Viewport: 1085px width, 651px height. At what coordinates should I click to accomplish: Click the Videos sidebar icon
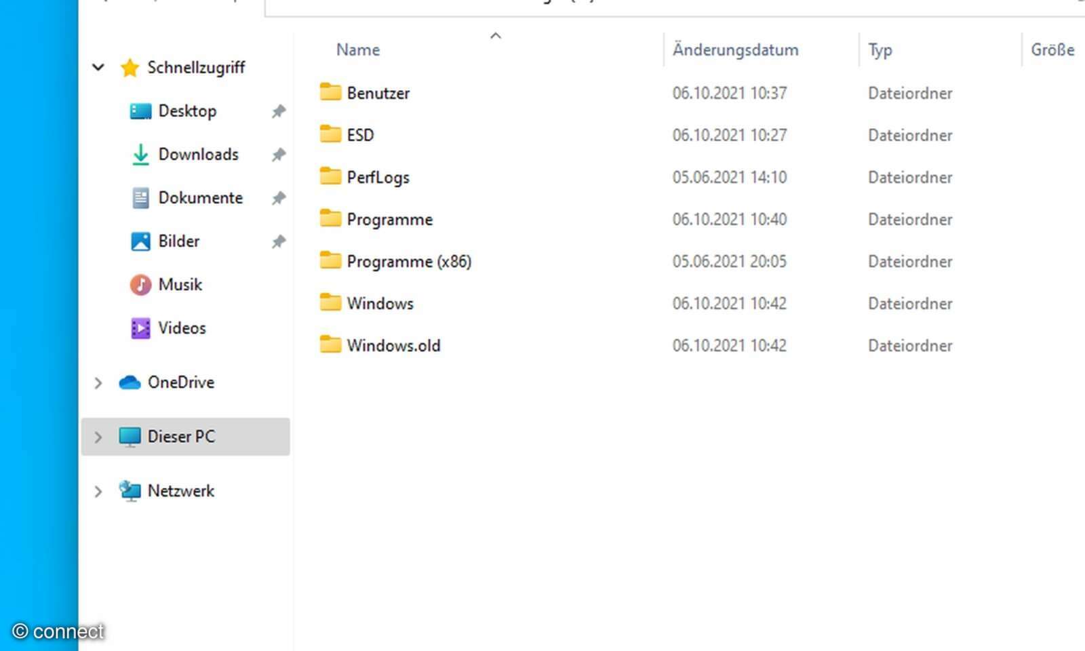[x=140, y=328]
